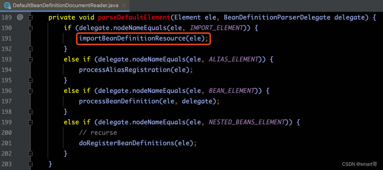Click the fold end marker on line 203

[30, 164]
